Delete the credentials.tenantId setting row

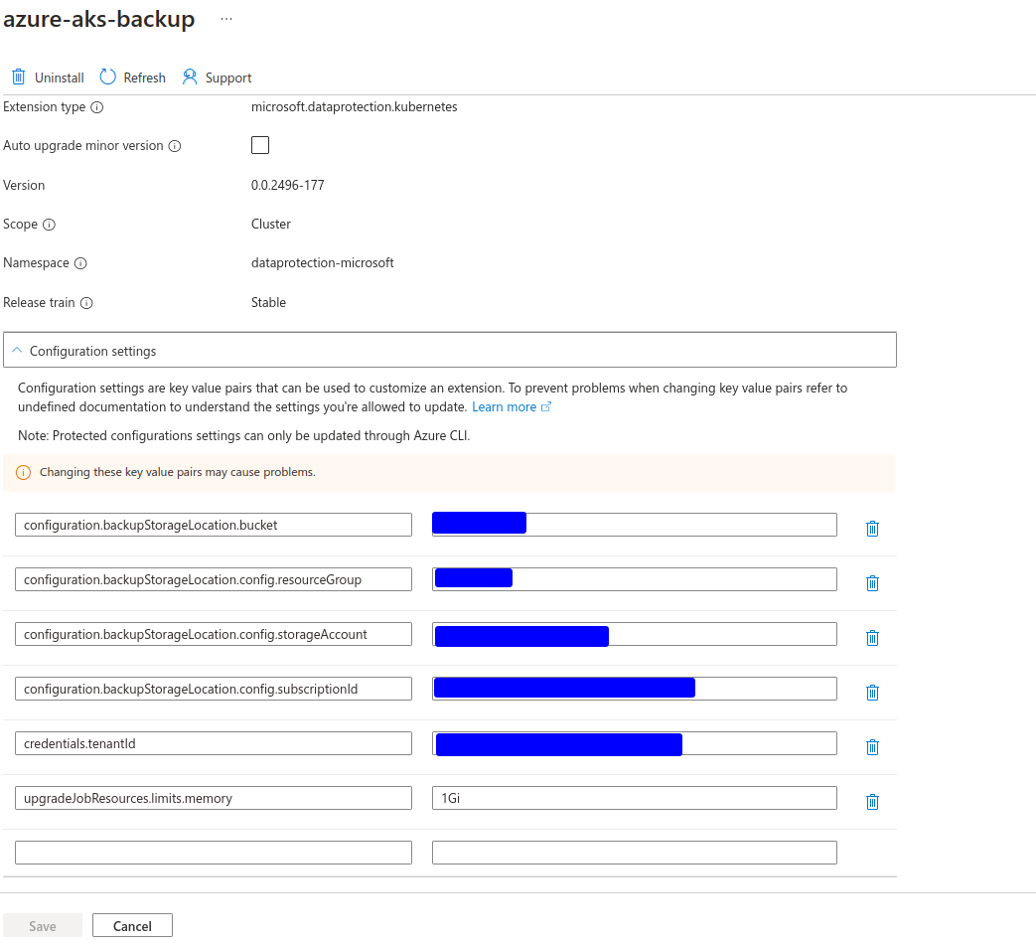coord(872,747)
